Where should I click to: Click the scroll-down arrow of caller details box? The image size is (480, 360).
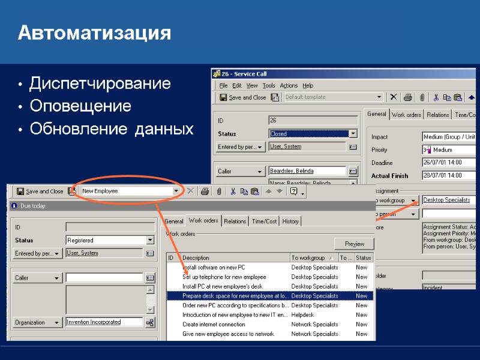pos(150,310)
